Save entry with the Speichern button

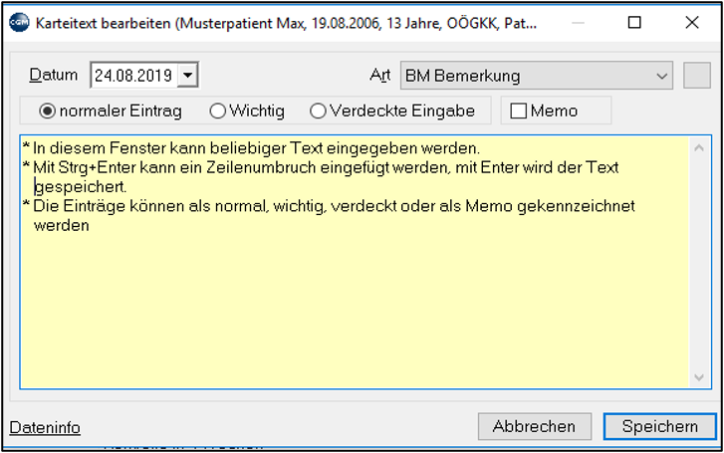point(660,426)
